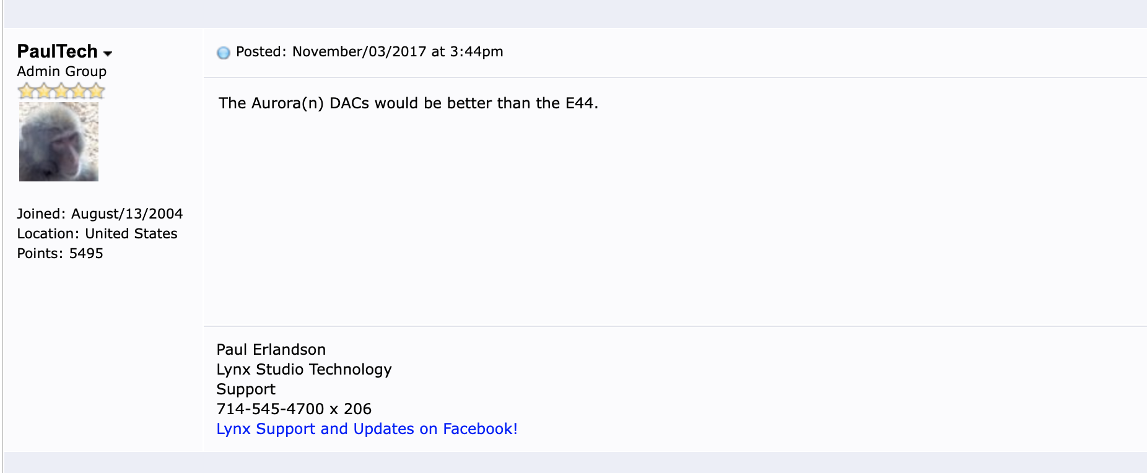
Task: Click the PaulTech username
Action: pyautogui.click(x=57, y=51)
